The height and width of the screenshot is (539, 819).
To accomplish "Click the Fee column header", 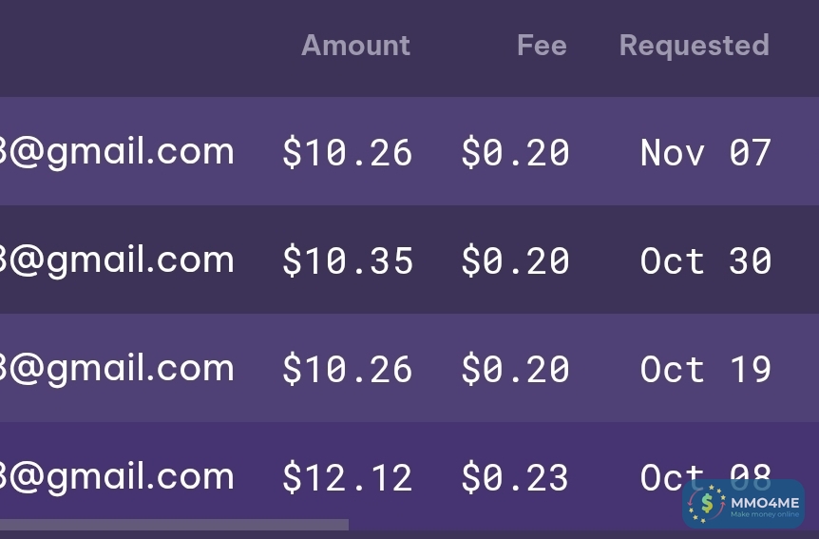I will point(542,46).
